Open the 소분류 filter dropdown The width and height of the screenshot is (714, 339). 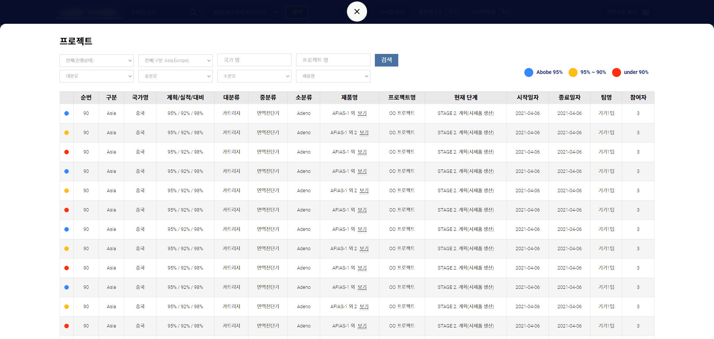pyautogui.click(x=254, y=76)
